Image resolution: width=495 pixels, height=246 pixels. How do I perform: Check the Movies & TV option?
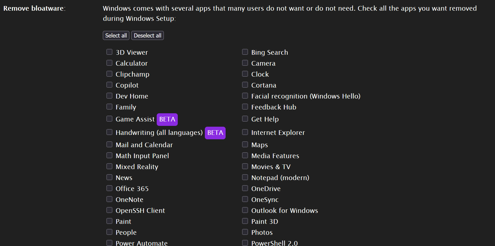click(245, 166)
